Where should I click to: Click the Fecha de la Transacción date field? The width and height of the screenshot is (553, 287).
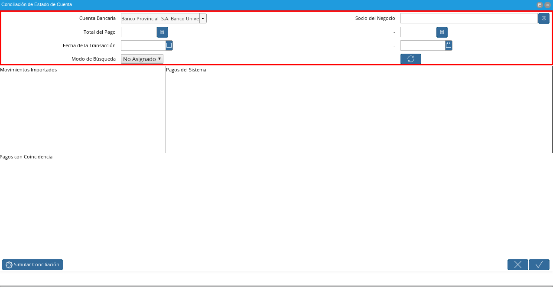tap(143, 45)
